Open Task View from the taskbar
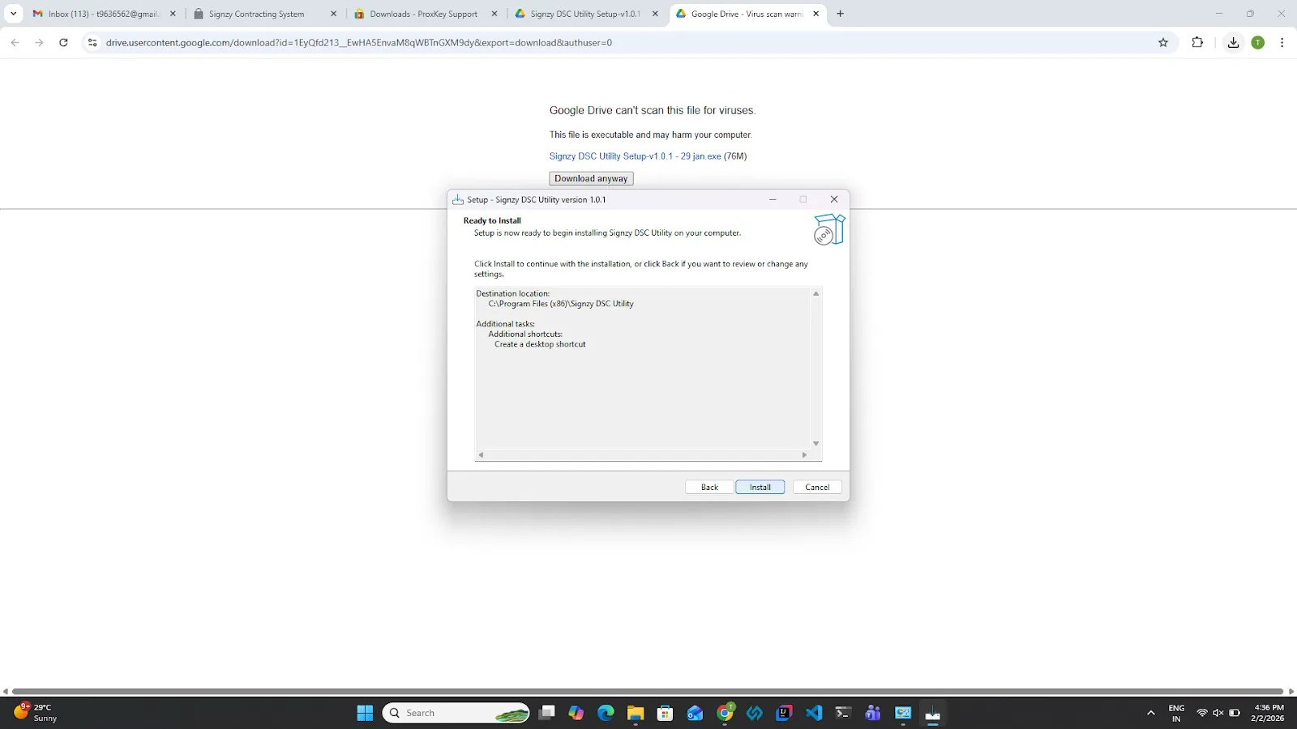This screenshot has height=729, width=1297. pyautogui.click(x=547, y=713)
